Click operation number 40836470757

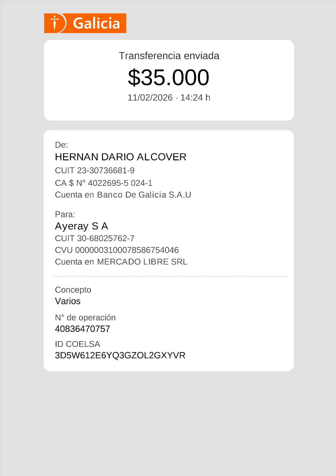tap(82, 329)
